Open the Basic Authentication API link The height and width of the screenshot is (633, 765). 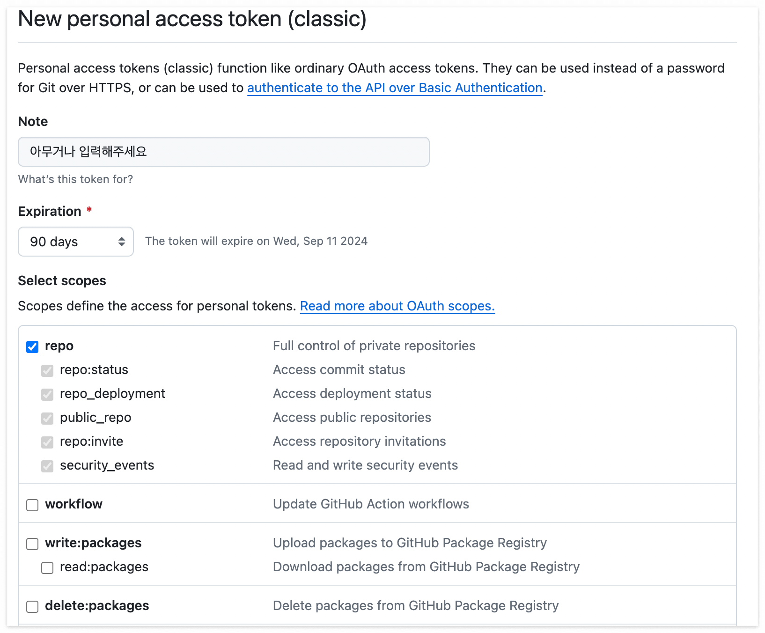point(394,88)
